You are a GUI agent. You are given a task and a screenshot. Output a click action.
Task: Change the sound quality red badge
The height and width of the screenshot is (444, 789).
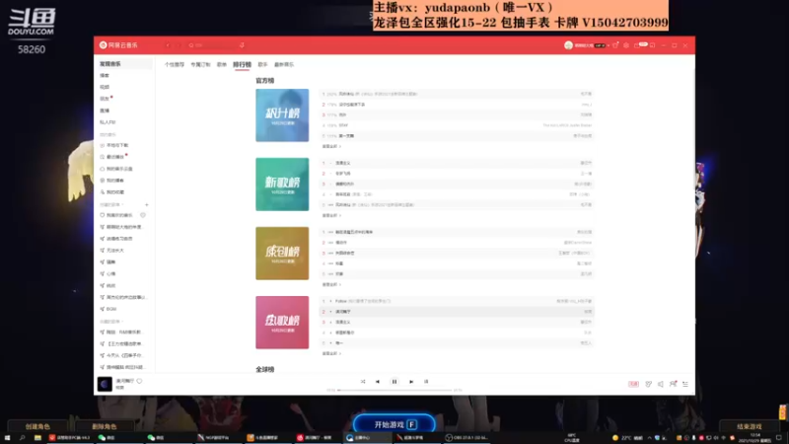(x=633, y=384)
